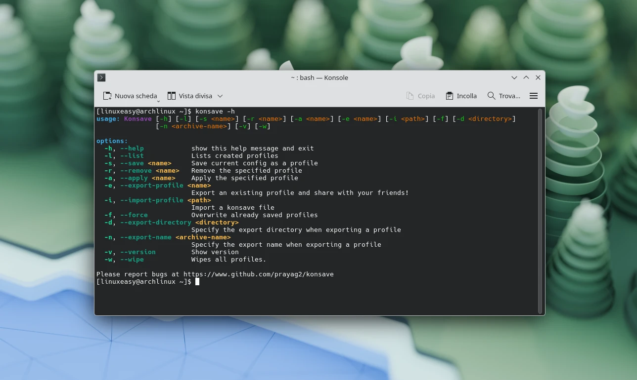
Task: Open the Vista divisa dropdown chevron
Action: tap(220, 96)
